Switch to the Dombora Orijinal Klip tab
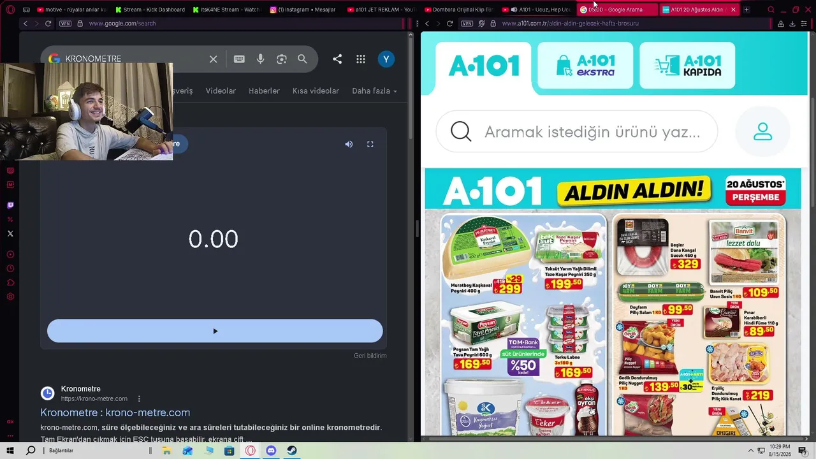The image size is (816, 459). click(x=458, y=10)
